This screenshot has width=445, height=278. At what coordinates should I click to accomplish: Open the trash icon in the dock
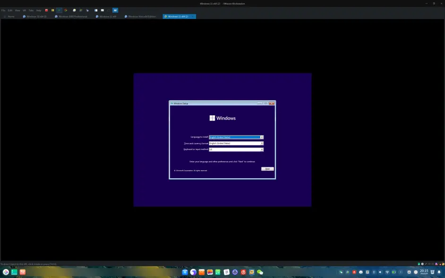[x=433, y=272]
